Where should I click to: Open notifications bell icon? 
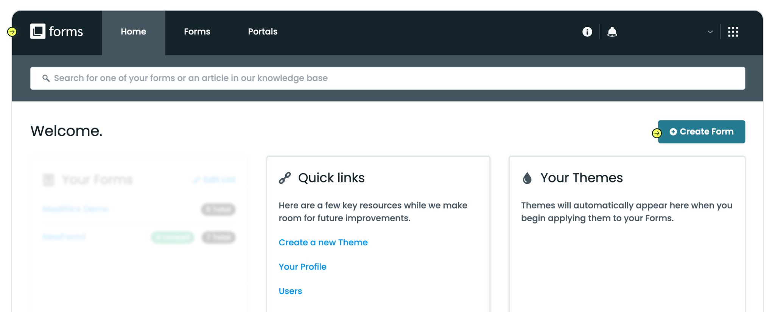(612, 32)
